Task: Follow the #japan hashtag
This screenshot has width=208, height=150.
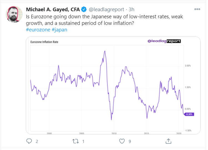Action: [x=59, y=30]
